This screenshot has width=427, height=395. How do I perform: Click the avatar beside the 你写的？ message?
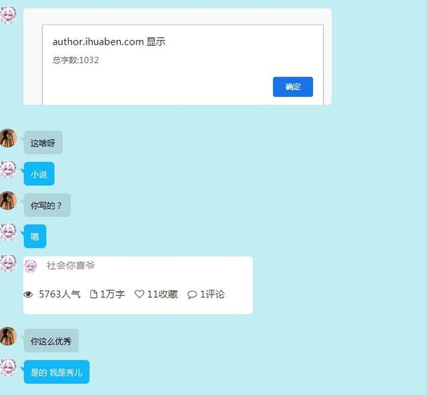coord(8,200)
